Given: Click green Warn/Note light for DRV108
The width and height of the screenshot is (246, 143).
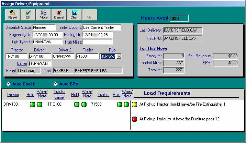Looking at the screenshot, I should click(40, 104).
